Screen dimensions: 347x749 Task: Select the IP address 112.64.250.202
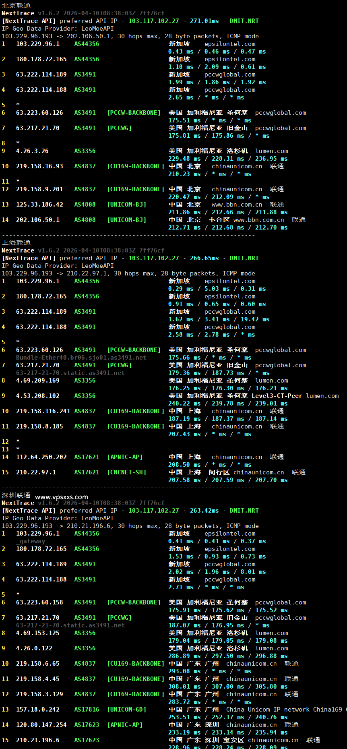[x=41, y=457]
